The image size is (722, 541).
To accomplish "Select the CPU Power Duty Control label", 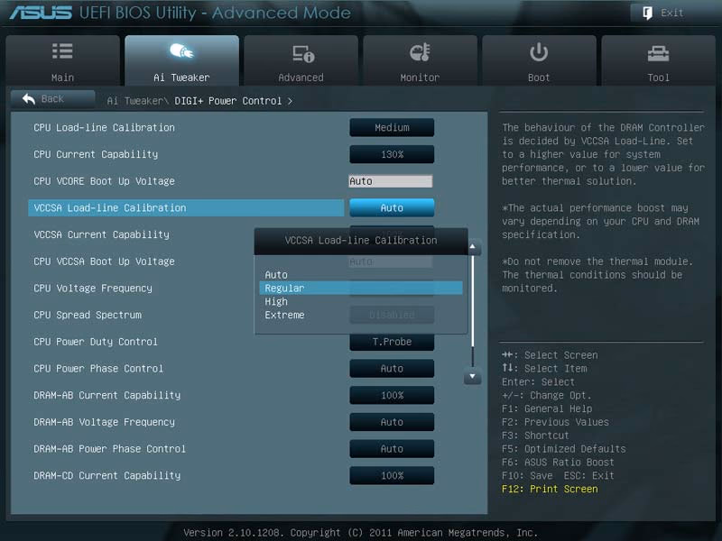I will tap(96, 342).
